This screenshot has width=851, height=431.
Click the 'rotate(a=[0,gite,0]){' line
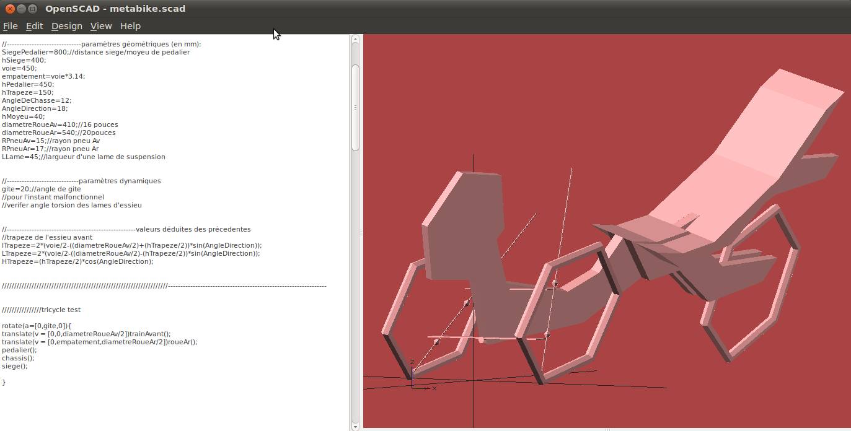37,326
